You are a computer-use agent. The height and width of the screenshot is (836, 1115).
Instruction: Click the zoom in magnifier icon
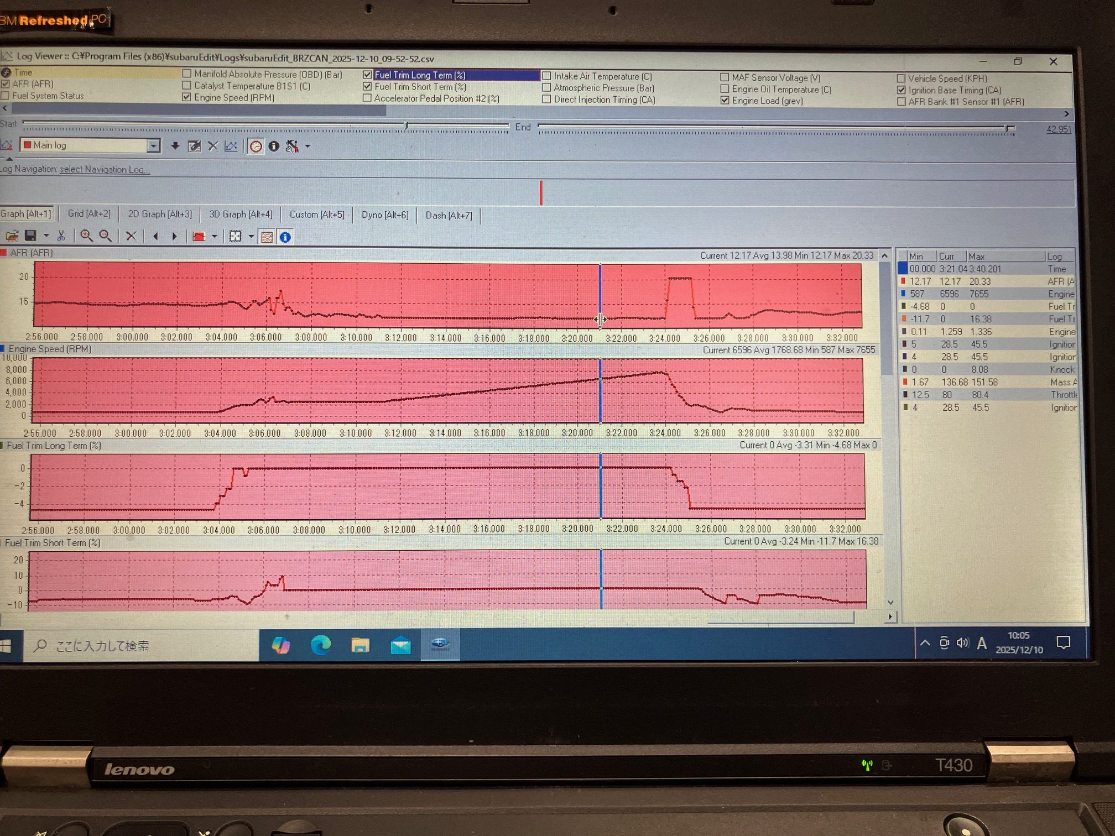coord(86,236)
